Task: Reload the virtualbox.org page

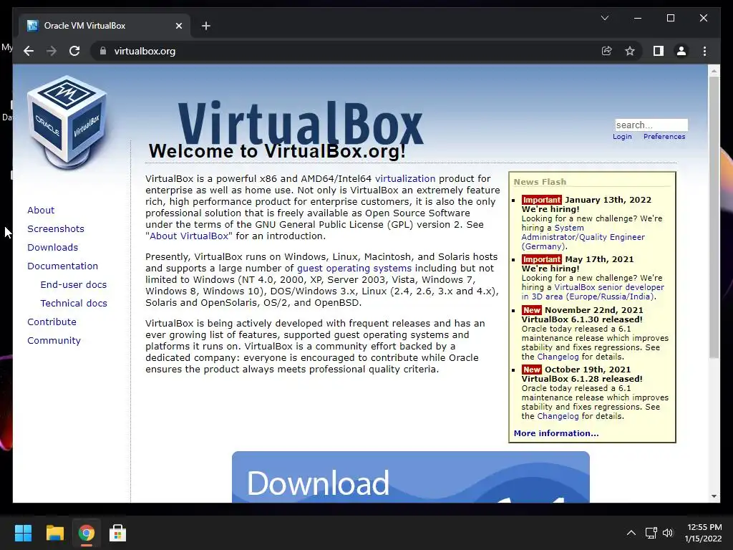Action: (74, 51)
